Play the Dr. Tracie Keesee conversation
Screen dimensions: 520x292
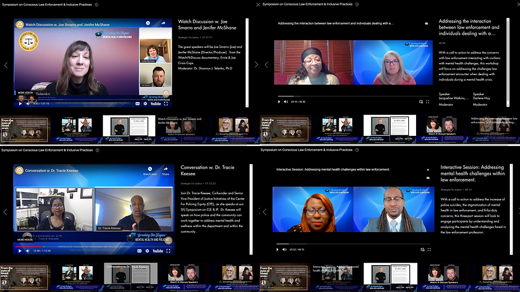pos(20,251)
